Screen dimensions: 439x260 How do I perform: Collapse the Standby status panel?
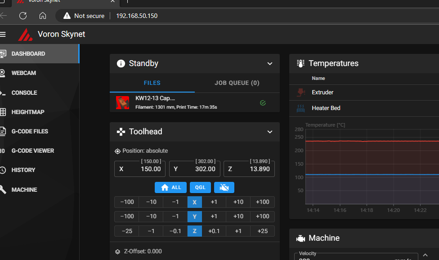pos(269,63)
